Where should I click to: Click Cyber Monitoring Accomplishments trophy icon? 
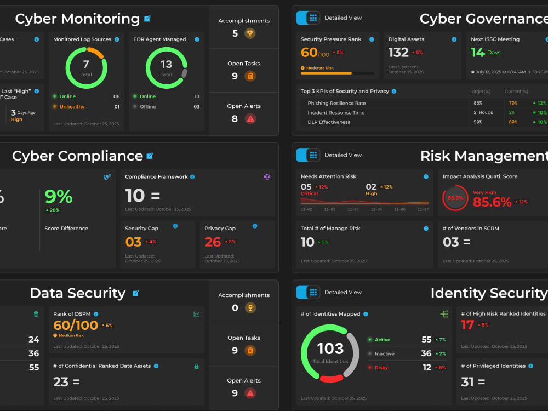(250, 33)
